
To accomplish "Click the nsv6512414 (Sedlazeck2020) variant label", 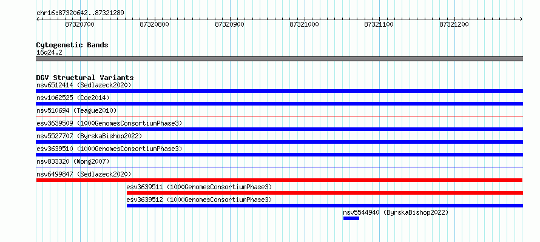I will pyautogui.click(x=84, y=85).
